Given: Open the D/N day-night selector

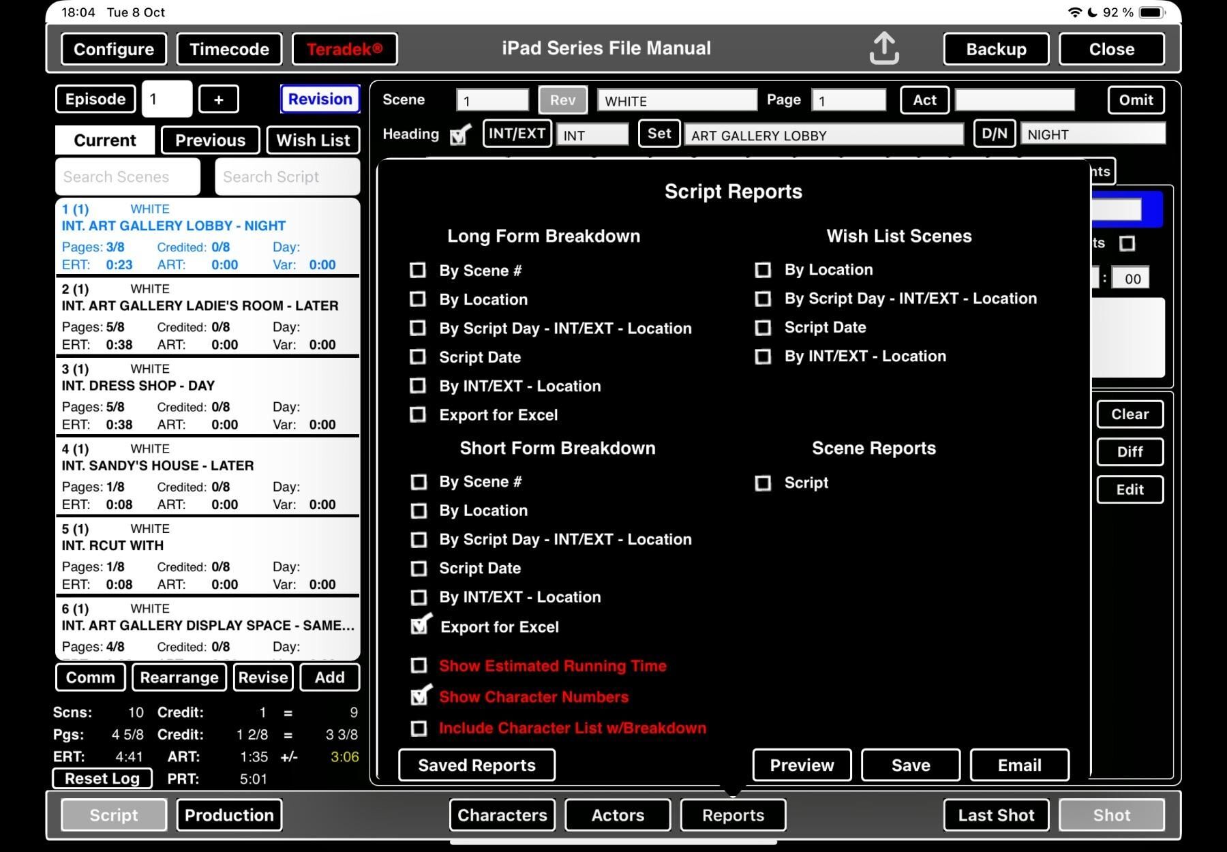Looking at the screenshot, I should tap(994, 134).
